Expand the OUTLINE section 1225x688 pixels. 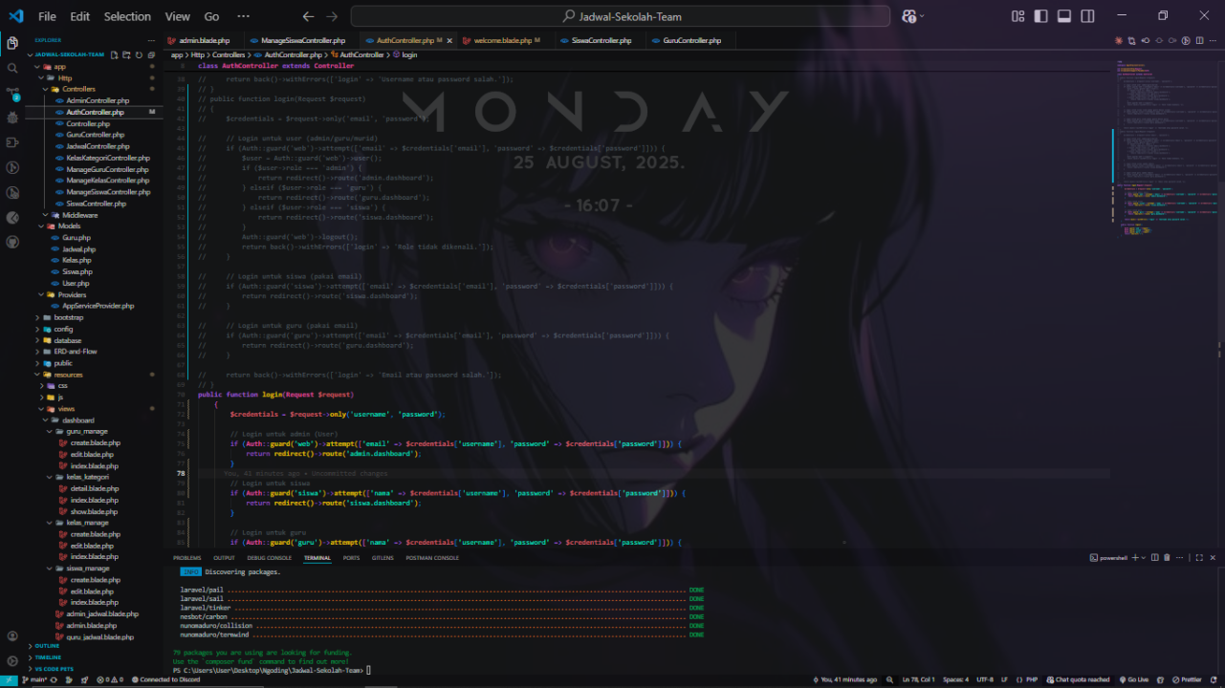pos(47,646)
